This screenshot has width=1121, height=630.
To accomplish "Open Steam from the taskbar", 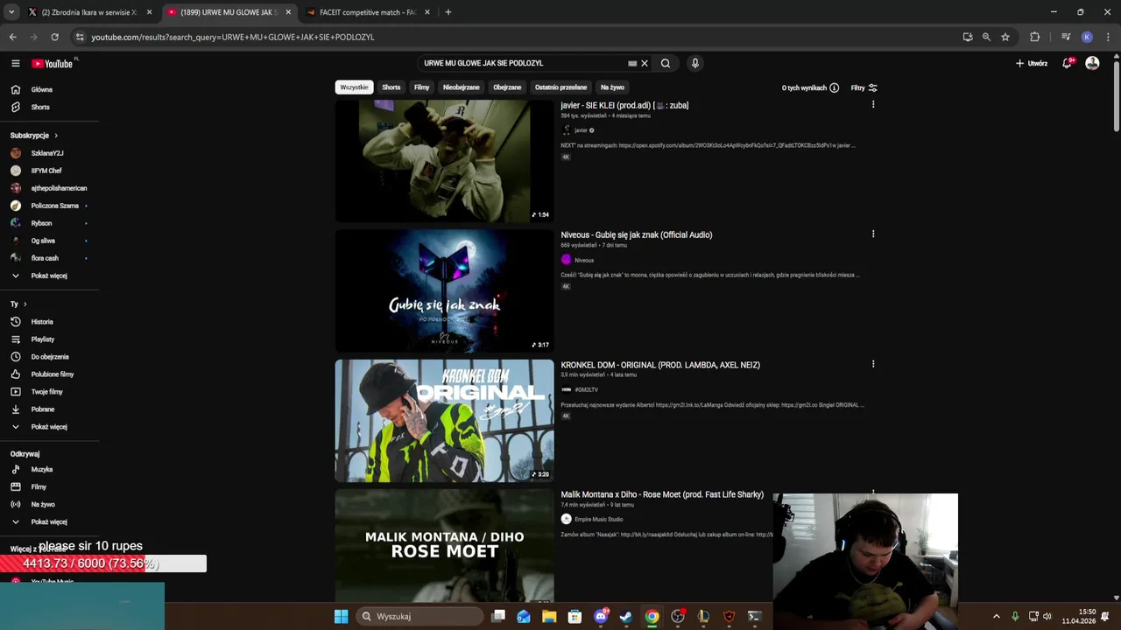I will [626, 616].
